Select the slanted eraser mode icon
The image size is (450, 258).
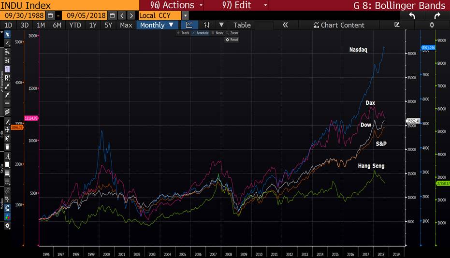[7, 190]
